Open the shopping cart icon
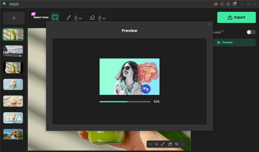This screenshot has height=152, width=259. [216, 4]
